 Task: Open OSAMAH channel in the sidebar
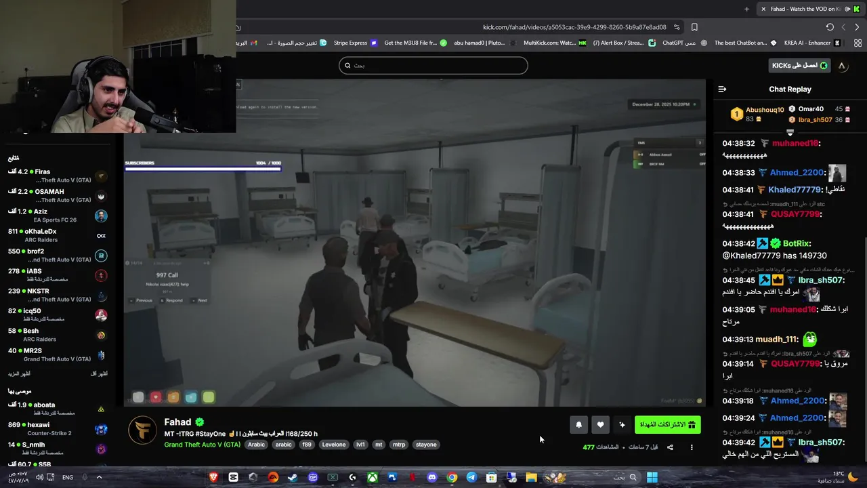58,196
